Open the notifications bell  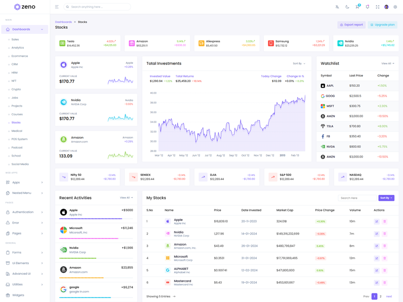(367, 7)
